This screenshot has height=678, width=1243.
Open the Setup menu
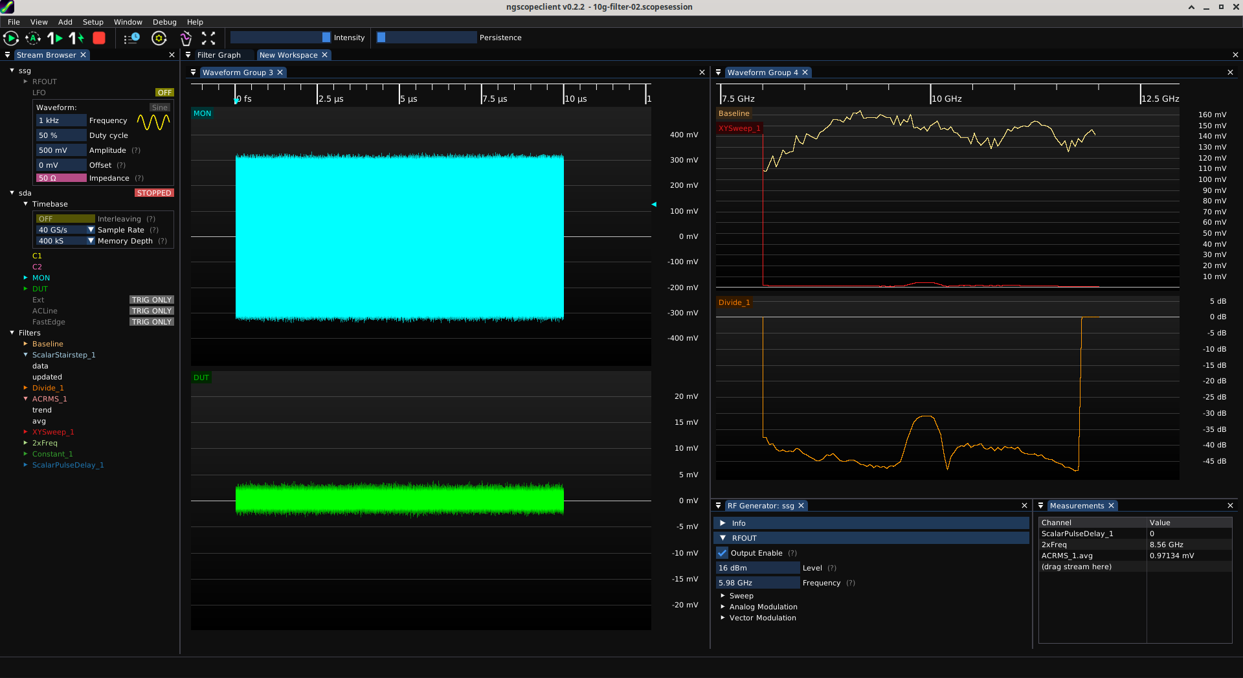click(93, 22)
